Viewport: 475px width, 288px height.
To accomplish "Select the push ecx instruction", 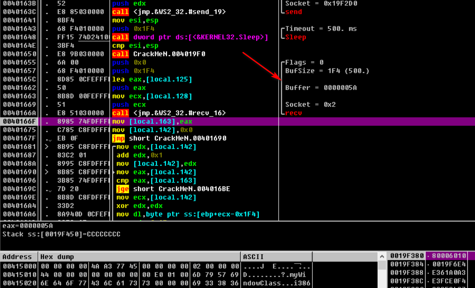I will [129, 105].
